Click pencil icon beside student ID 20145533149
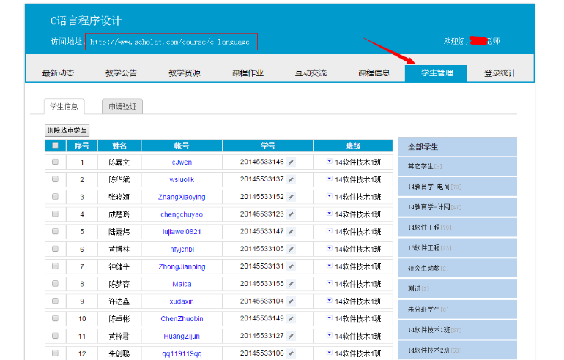Viewport: 564px width, 360px height. [291, 318]
